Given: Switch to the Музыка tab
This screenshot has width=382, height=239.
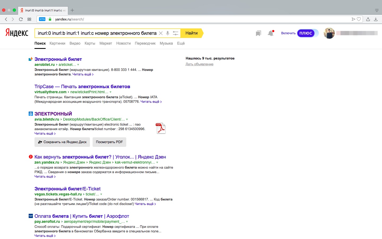Looking at the screenshot, I should (x=166, y=43).
